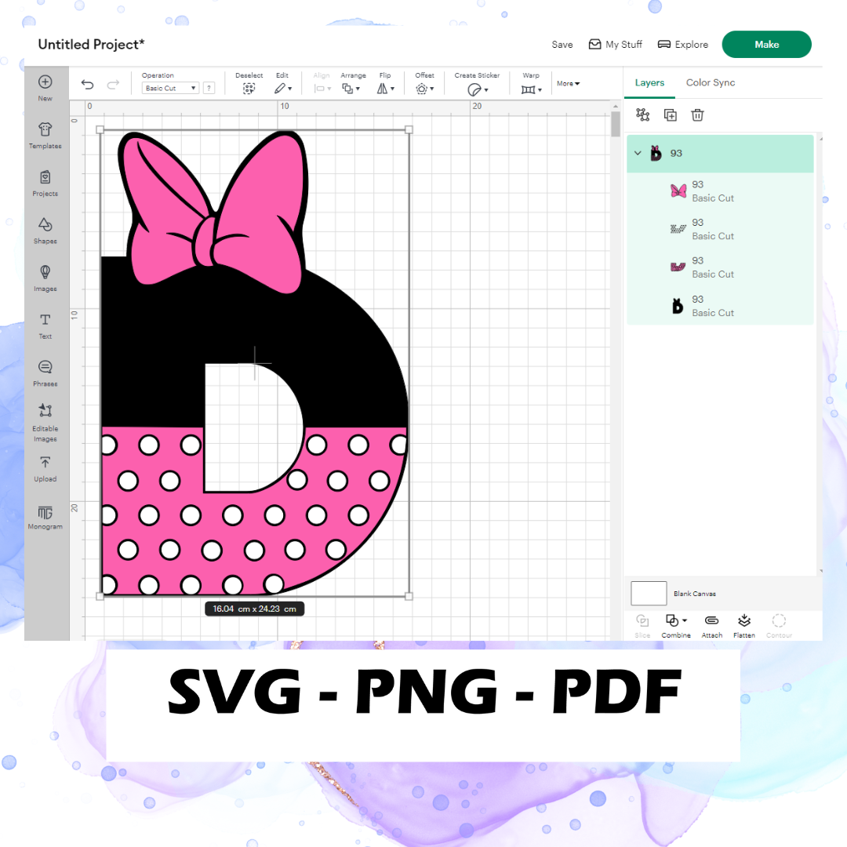Click the operation help question mark
The height and width of the screenshot is (847, 847).
tap(209, 88)
